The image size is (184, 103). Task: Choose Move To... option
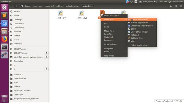pos(114,31)
